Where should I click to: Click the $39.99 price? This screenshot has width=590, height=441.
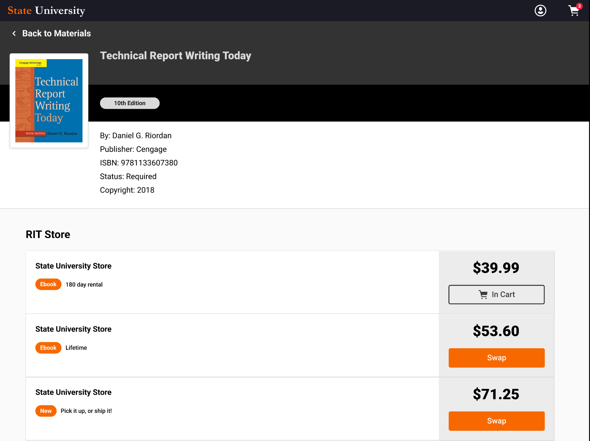tap(496, 268)
